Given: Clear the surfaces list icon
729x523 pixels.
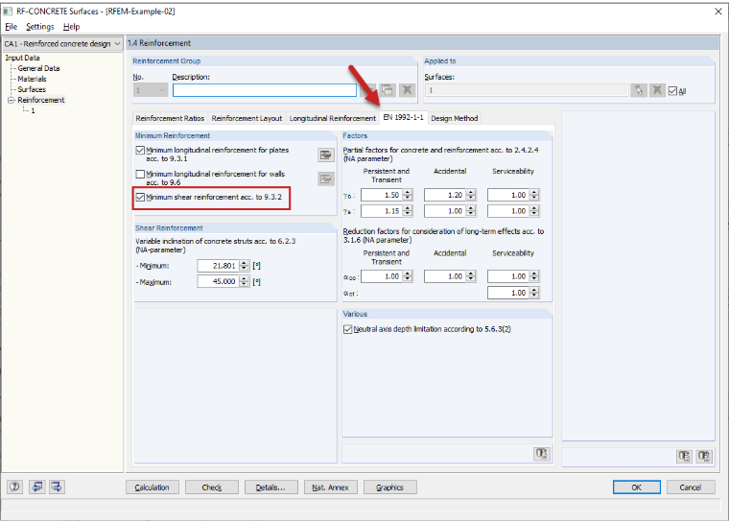Looking at the screenshot, I should click(656, 90).
